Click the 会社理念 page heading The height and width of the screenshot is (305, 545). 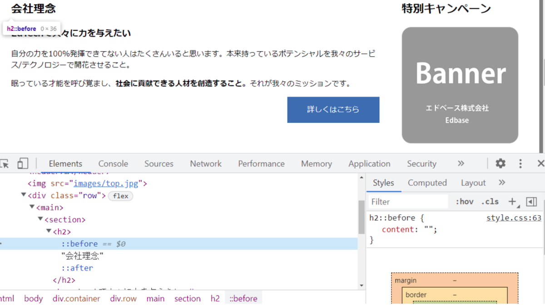[34, 8]
